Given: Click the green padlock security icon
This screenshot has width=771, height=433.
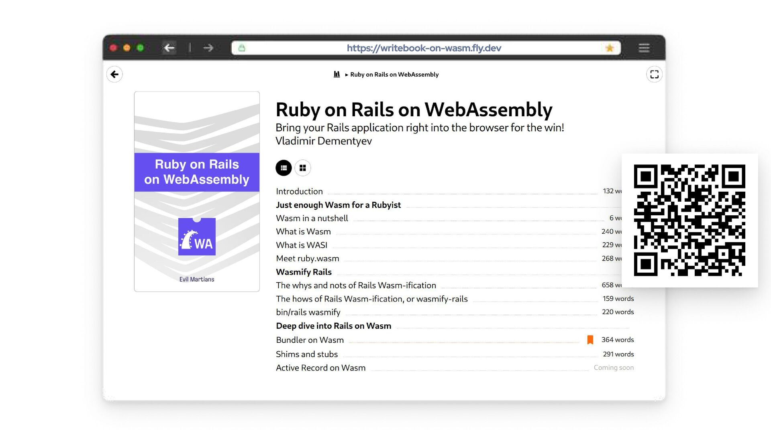Looking at the screenshot, I should [242, 48].
